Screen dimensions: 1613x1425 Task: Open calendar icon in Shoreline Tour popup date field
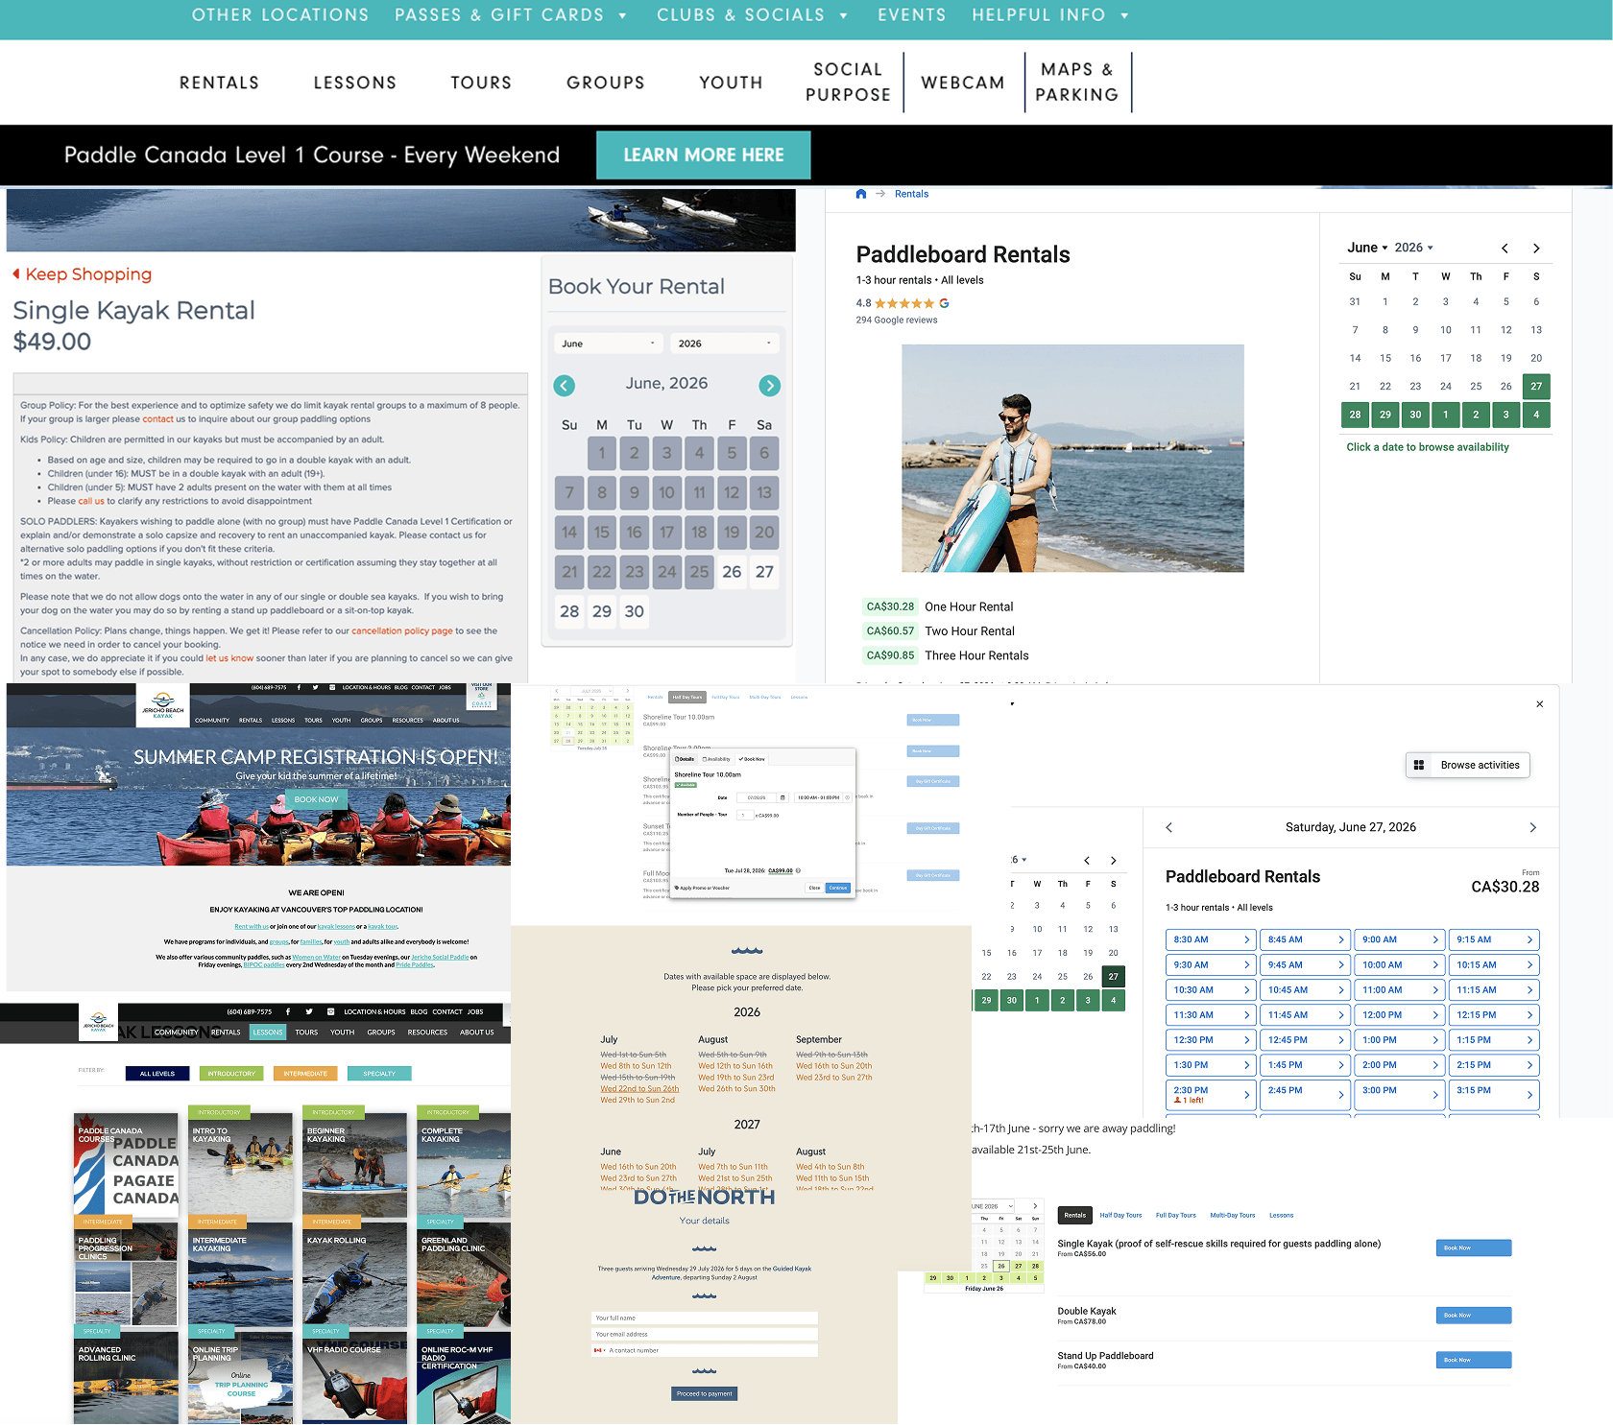pyautogui.click(x=782, y=797)
